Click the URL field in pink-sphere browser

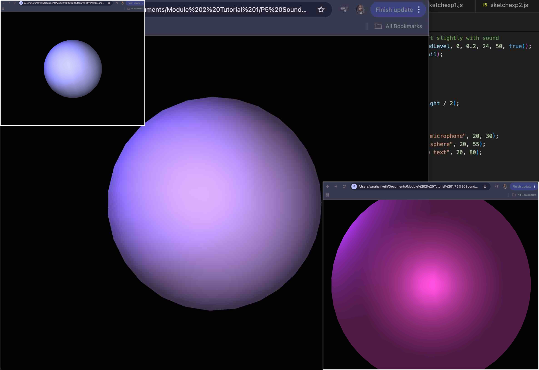418,186
